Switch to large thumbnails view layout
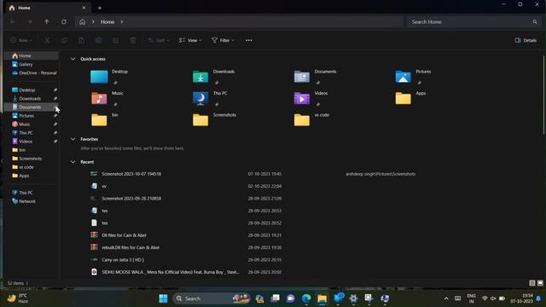This screenshot has width=546, height=307. (540, 283)
